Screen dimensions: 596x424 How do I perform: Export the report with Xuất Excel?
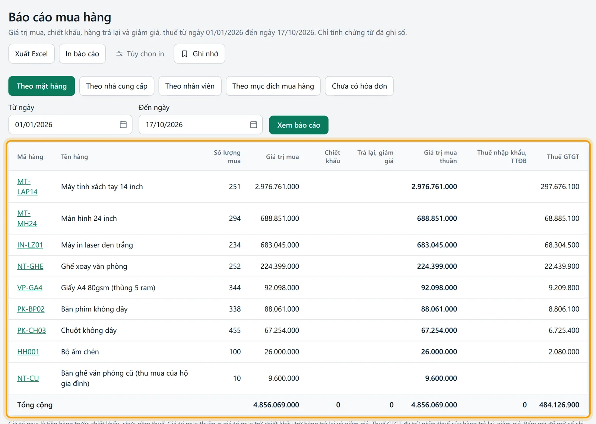coord(32,54)
